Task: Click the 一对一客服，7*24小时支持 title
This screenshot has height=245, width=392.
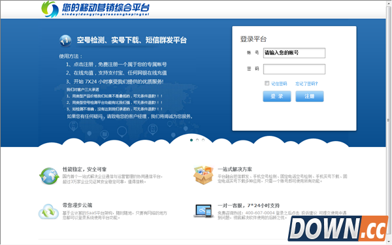Action: click(x=248, y=206)
